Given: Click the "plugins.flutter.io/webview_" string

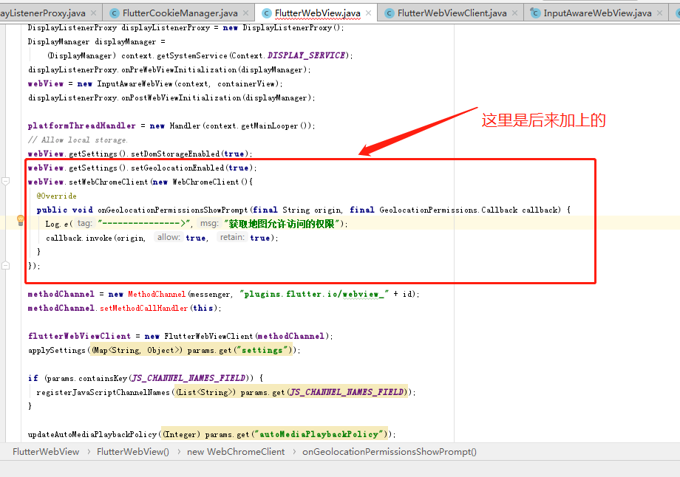Looking at the screenshot, I should [x=314, y=294].
